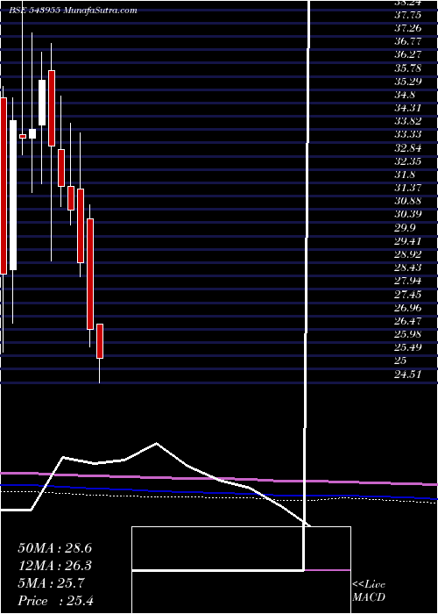The width and height of the screenshot is (438, 614).
Task: Click the 26.47 price axis label
Action: 407,321
